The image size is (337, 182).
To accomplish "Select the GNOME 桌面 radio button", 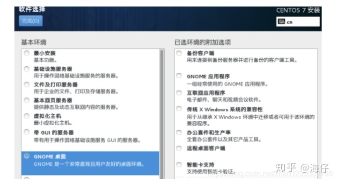I will click(x=27, y=156).
